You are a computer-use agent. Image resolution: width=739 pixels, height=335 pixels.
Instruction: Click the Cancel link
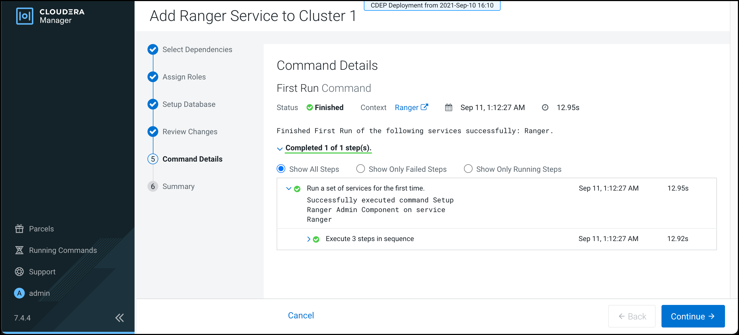(x=300, y=315)
